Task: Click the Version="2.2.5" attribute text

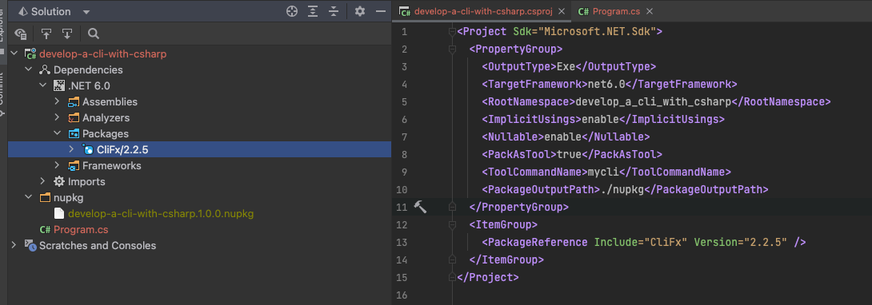Action: [x=741, y=243]
